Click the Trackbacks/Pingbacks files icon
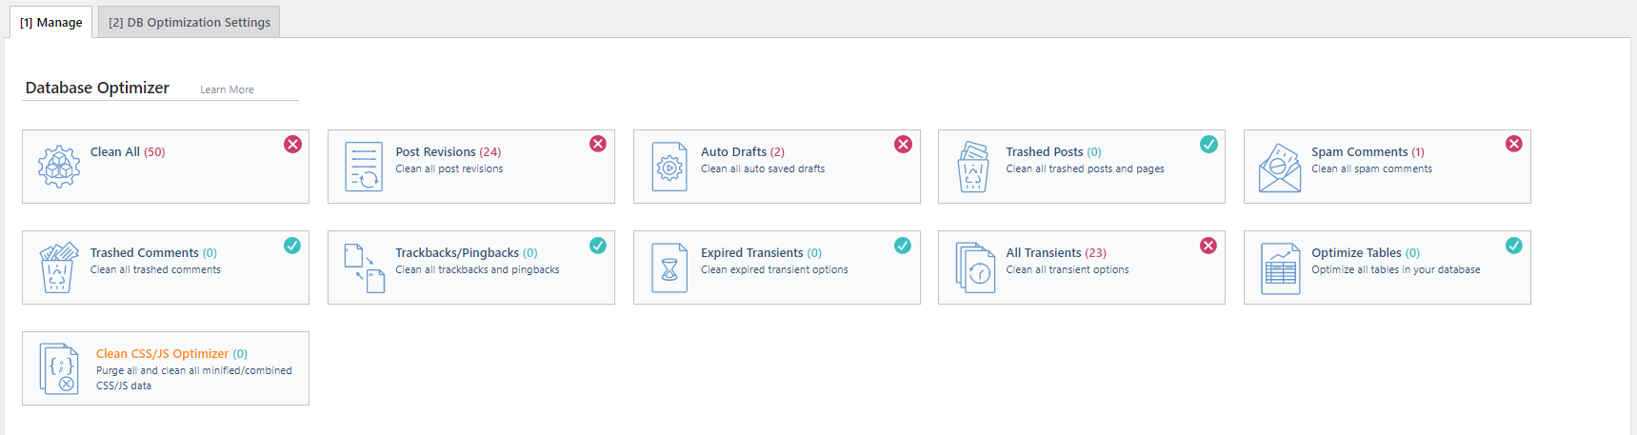Screen dimensions: 1637x435 click(364, 267)
